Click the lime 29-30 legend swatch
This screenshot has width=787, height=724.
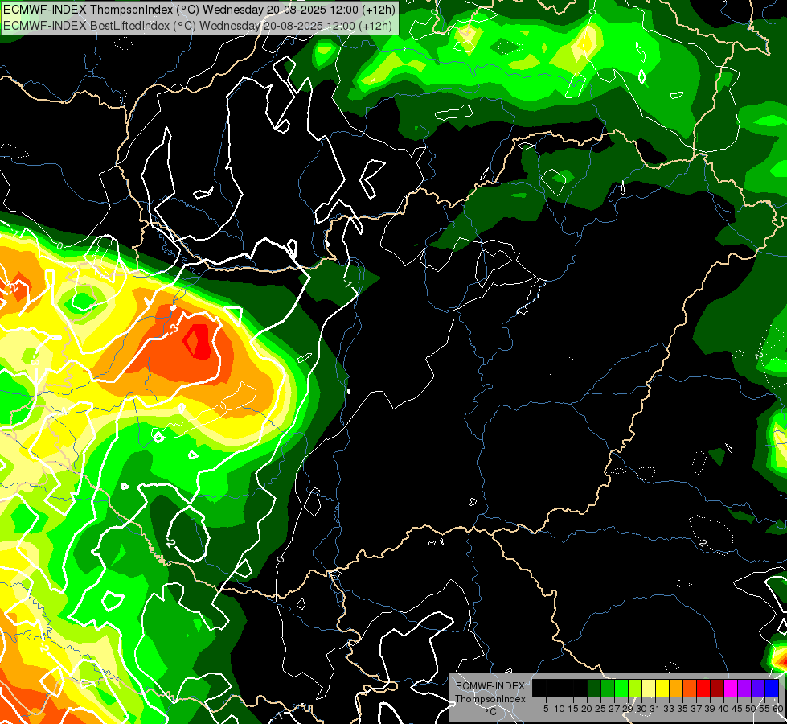coord(635,688)
